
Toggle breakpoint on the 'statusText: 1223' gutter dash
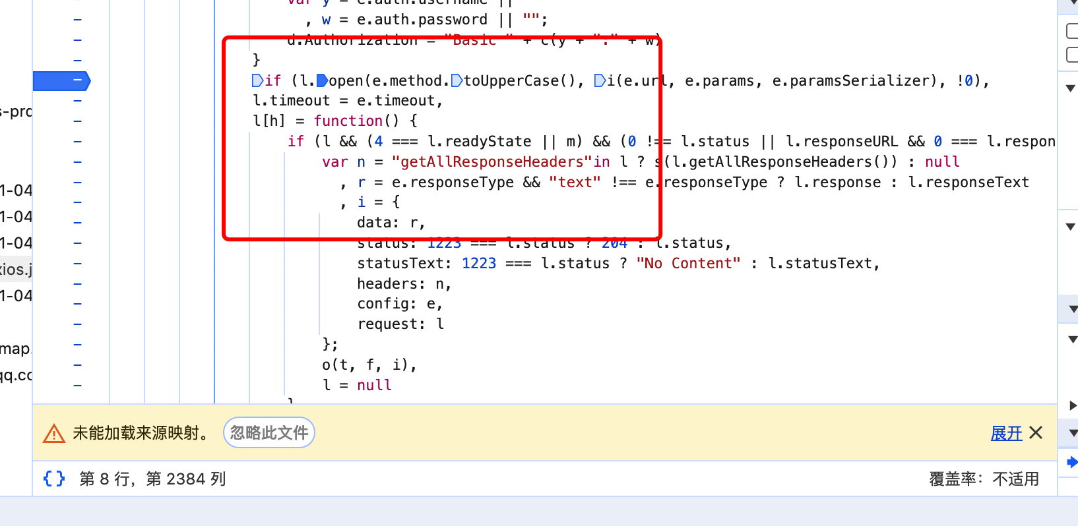(x=78, y=264)
